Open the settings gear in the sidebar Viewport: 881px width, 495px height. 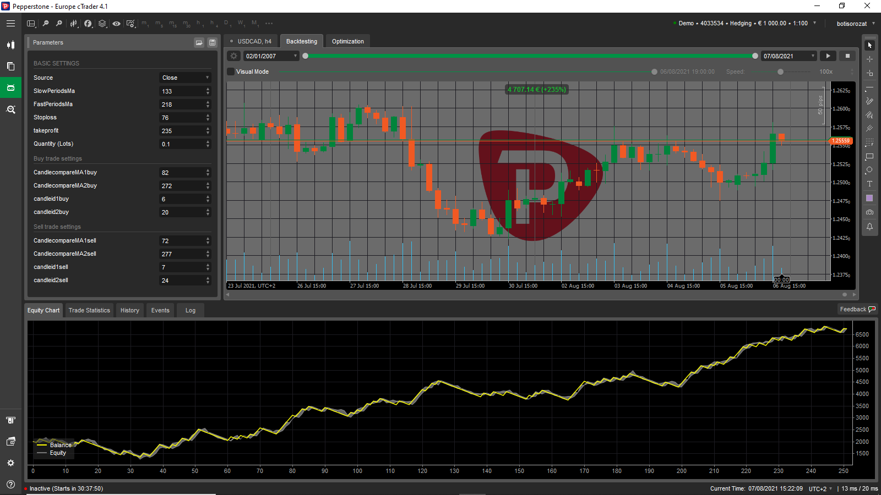[10, 463]
